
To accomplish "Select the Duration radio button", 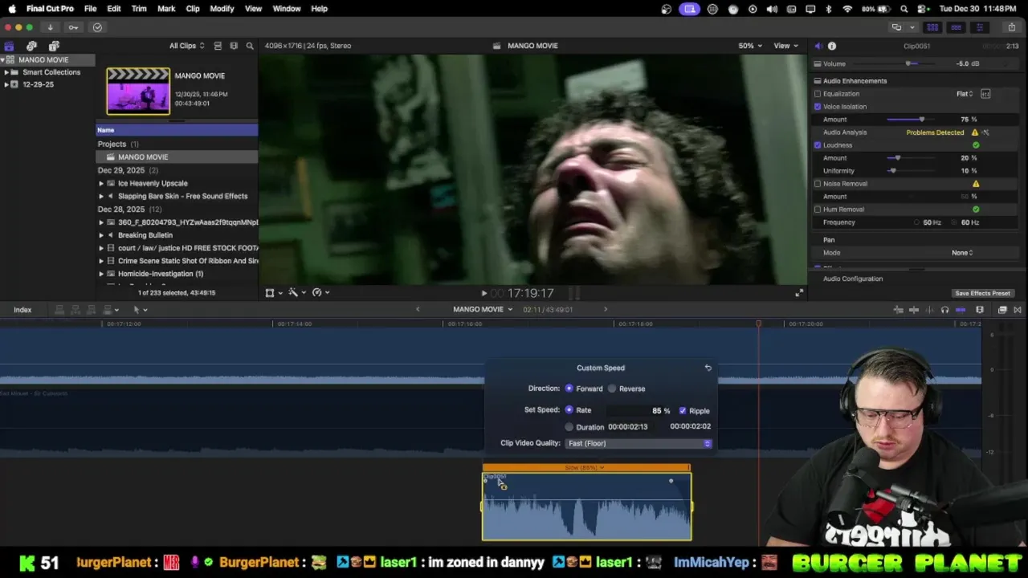I will click(x=569, y=427).
